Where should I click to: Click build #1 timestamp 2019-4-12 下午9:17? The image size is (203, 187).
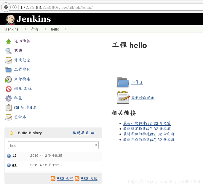pos(46,165)
